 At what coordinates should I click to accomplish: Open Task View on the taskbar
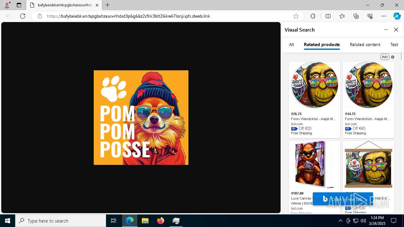pos(114,221)
